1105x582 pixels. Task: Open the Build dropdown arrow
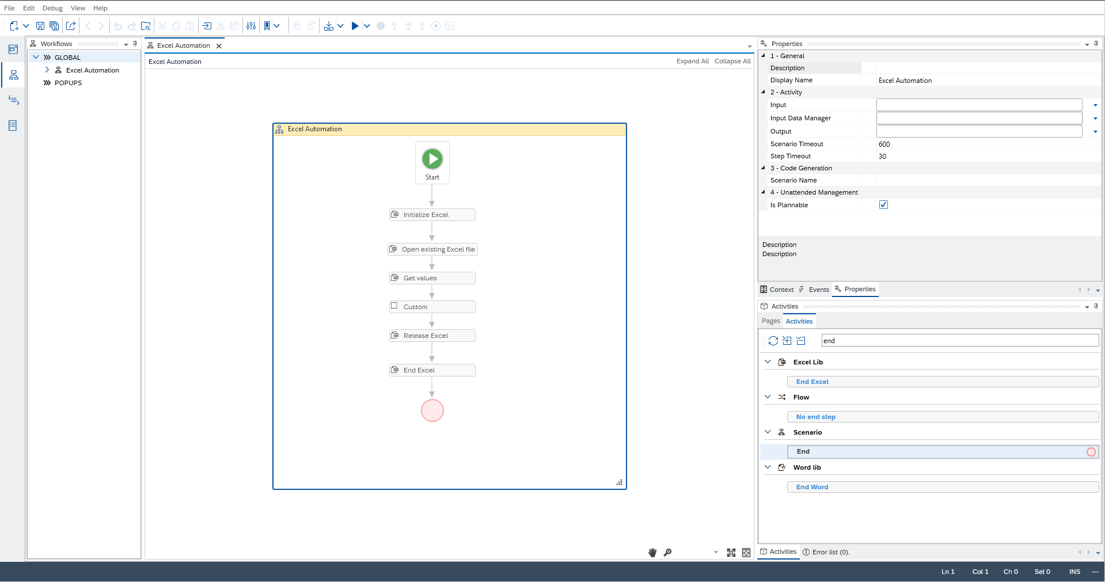[340, 26]
